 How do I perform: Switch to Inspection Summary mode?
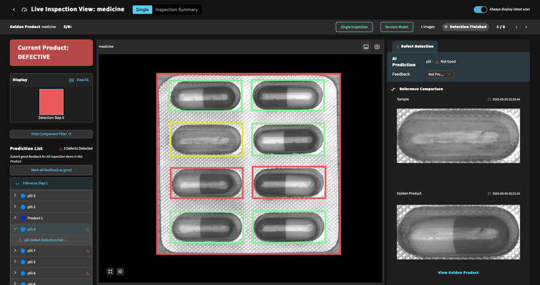point(176,10)
